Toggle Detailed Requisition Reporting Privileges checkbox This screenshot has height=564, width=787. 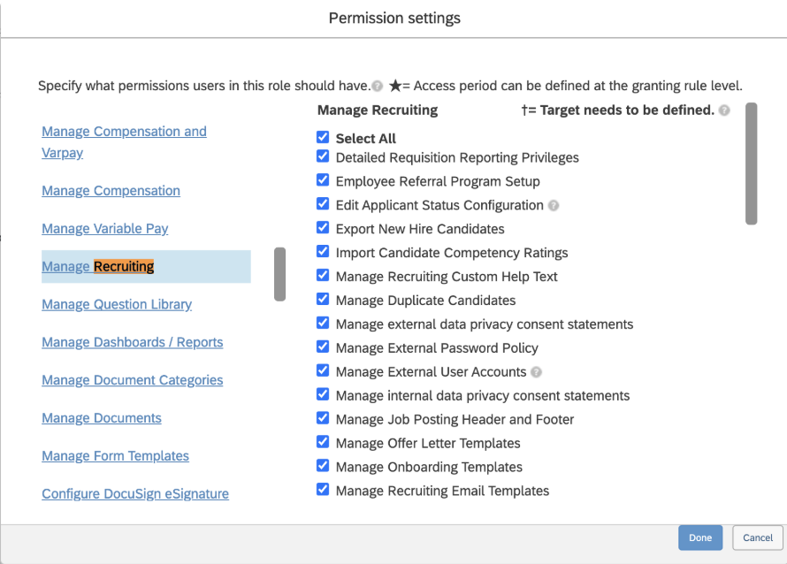pos(323,156)
